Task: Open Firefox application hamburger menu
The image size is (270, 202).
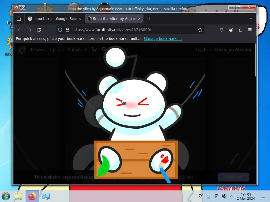Action: coord(250,30)
